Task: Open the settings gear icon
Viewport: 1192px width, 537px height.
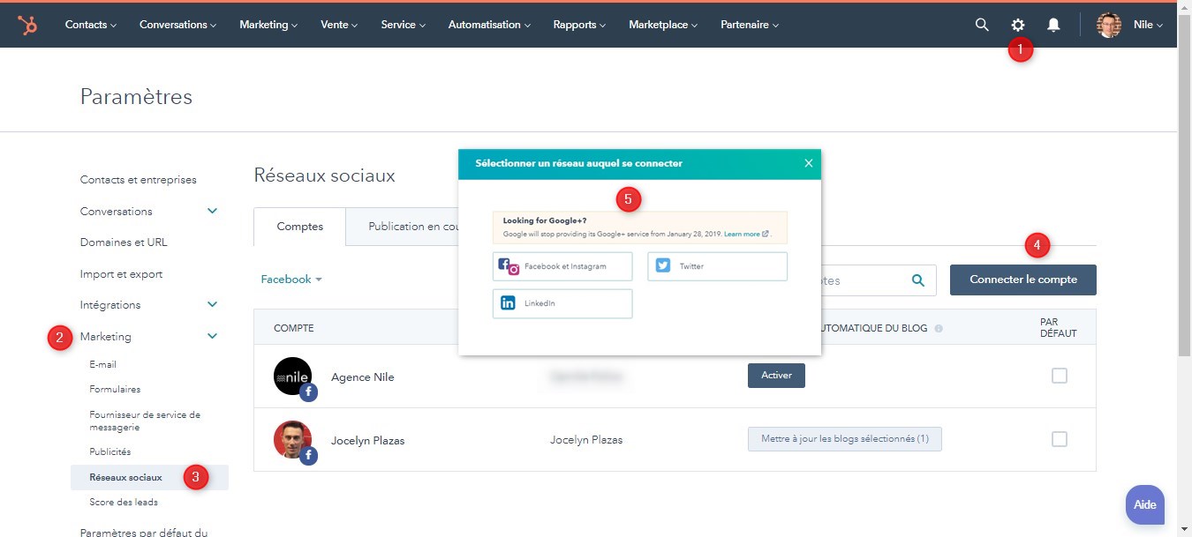Action: tap(1017, 25)
